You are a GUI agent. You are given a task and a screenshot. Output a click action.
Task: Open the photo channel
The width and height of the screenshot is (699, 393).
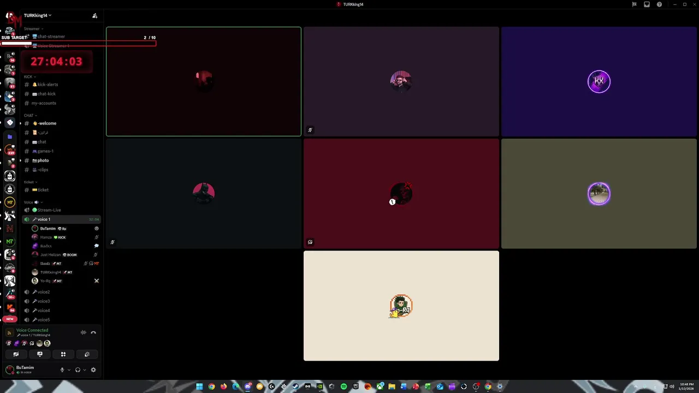point(61,160)
